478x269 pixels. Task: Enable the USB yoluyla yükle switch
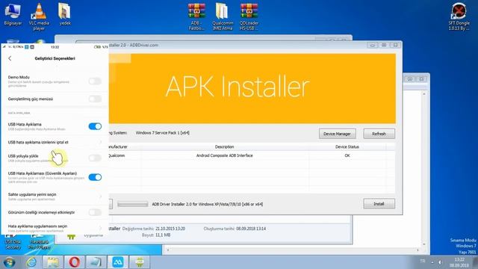pyautogui.click(x=95, y=158)
